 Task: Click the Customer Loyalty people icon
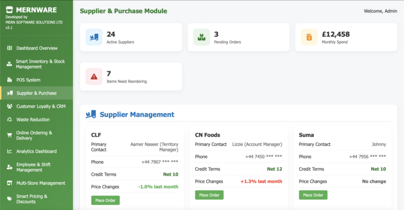click(x=10, y=106)
